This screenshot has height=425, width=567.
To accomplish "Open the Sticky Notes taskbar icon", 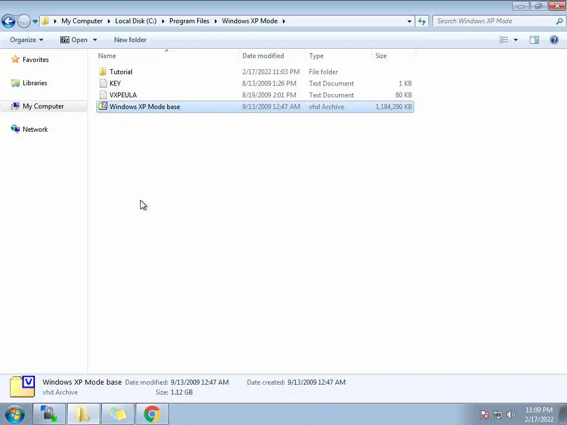I will [x=118, y=414].
